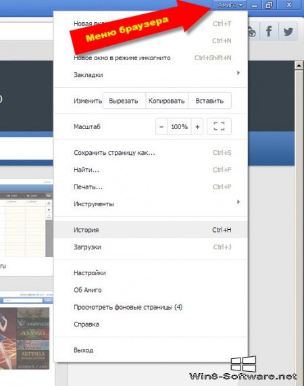Screen dimensions: 304x386
Task: Select Просмотреть фоновые страницы (4)
Action: pos(151,307)
